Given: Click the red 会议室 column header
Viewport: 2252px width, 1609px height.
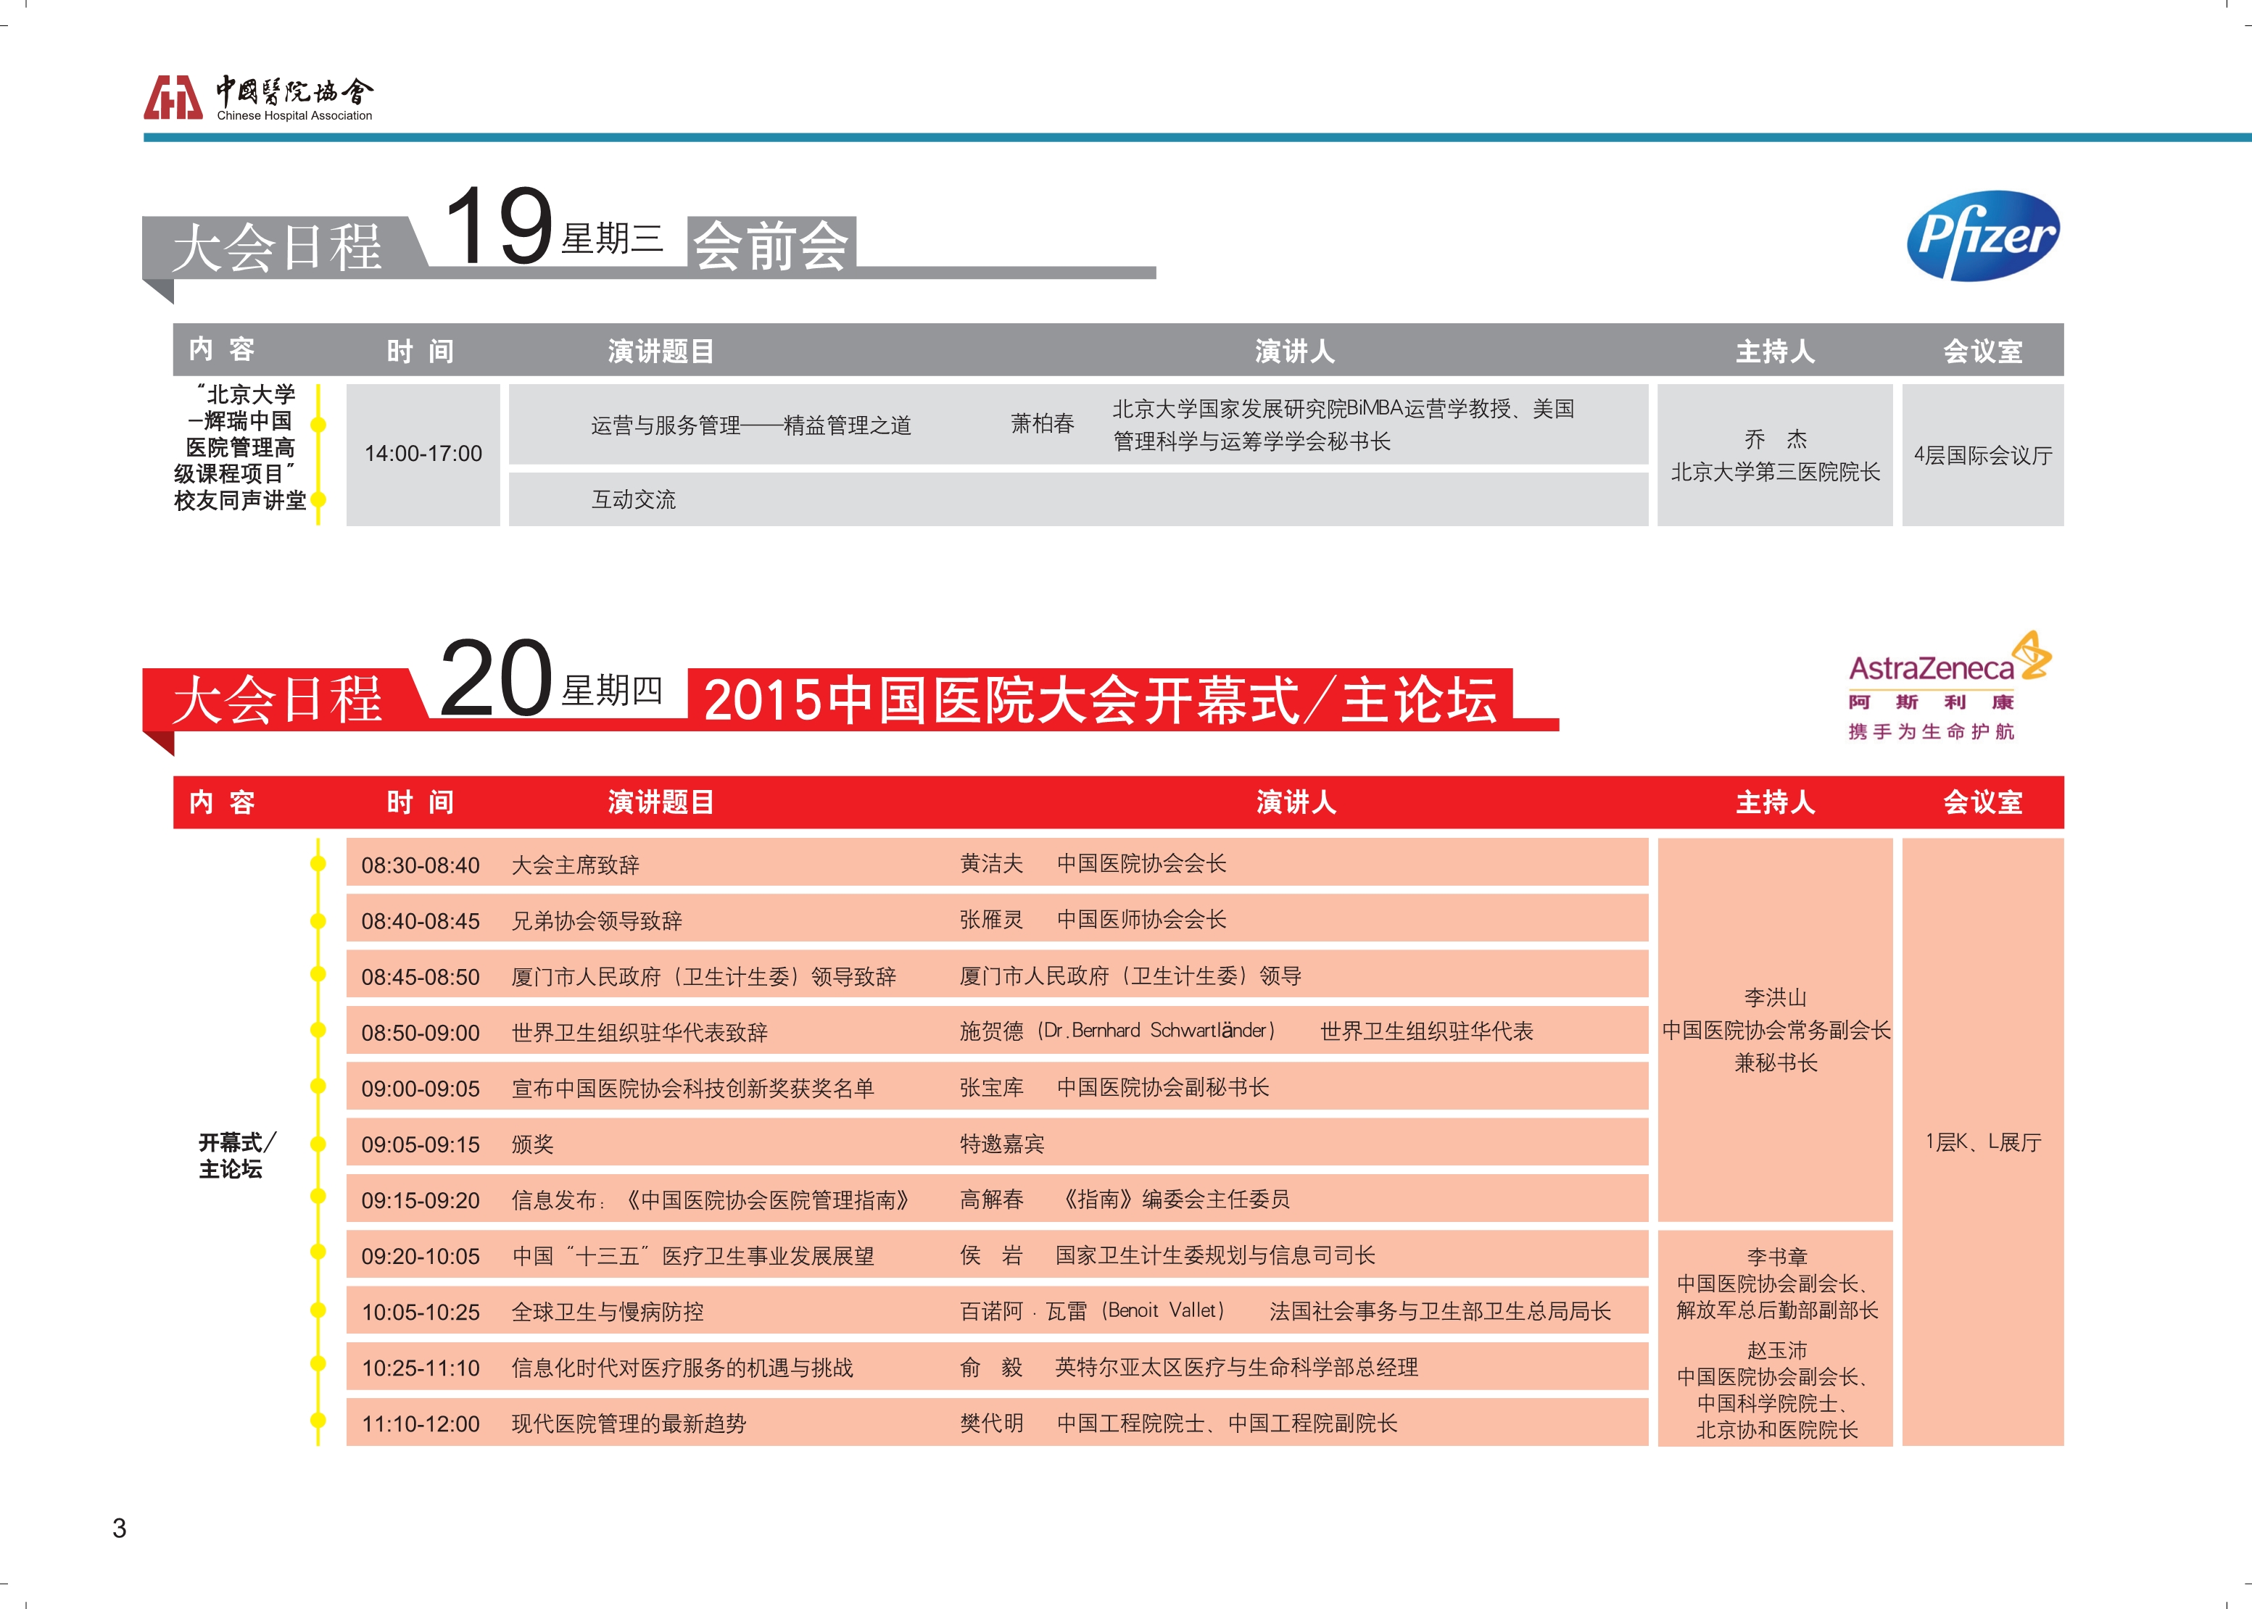Looking at the screenshot, I should point(1982,802).
